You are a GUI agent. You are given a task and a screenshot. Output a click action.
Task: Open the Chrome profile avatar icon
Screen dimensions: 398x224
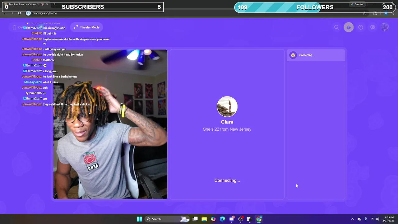[x=386, y=13]
